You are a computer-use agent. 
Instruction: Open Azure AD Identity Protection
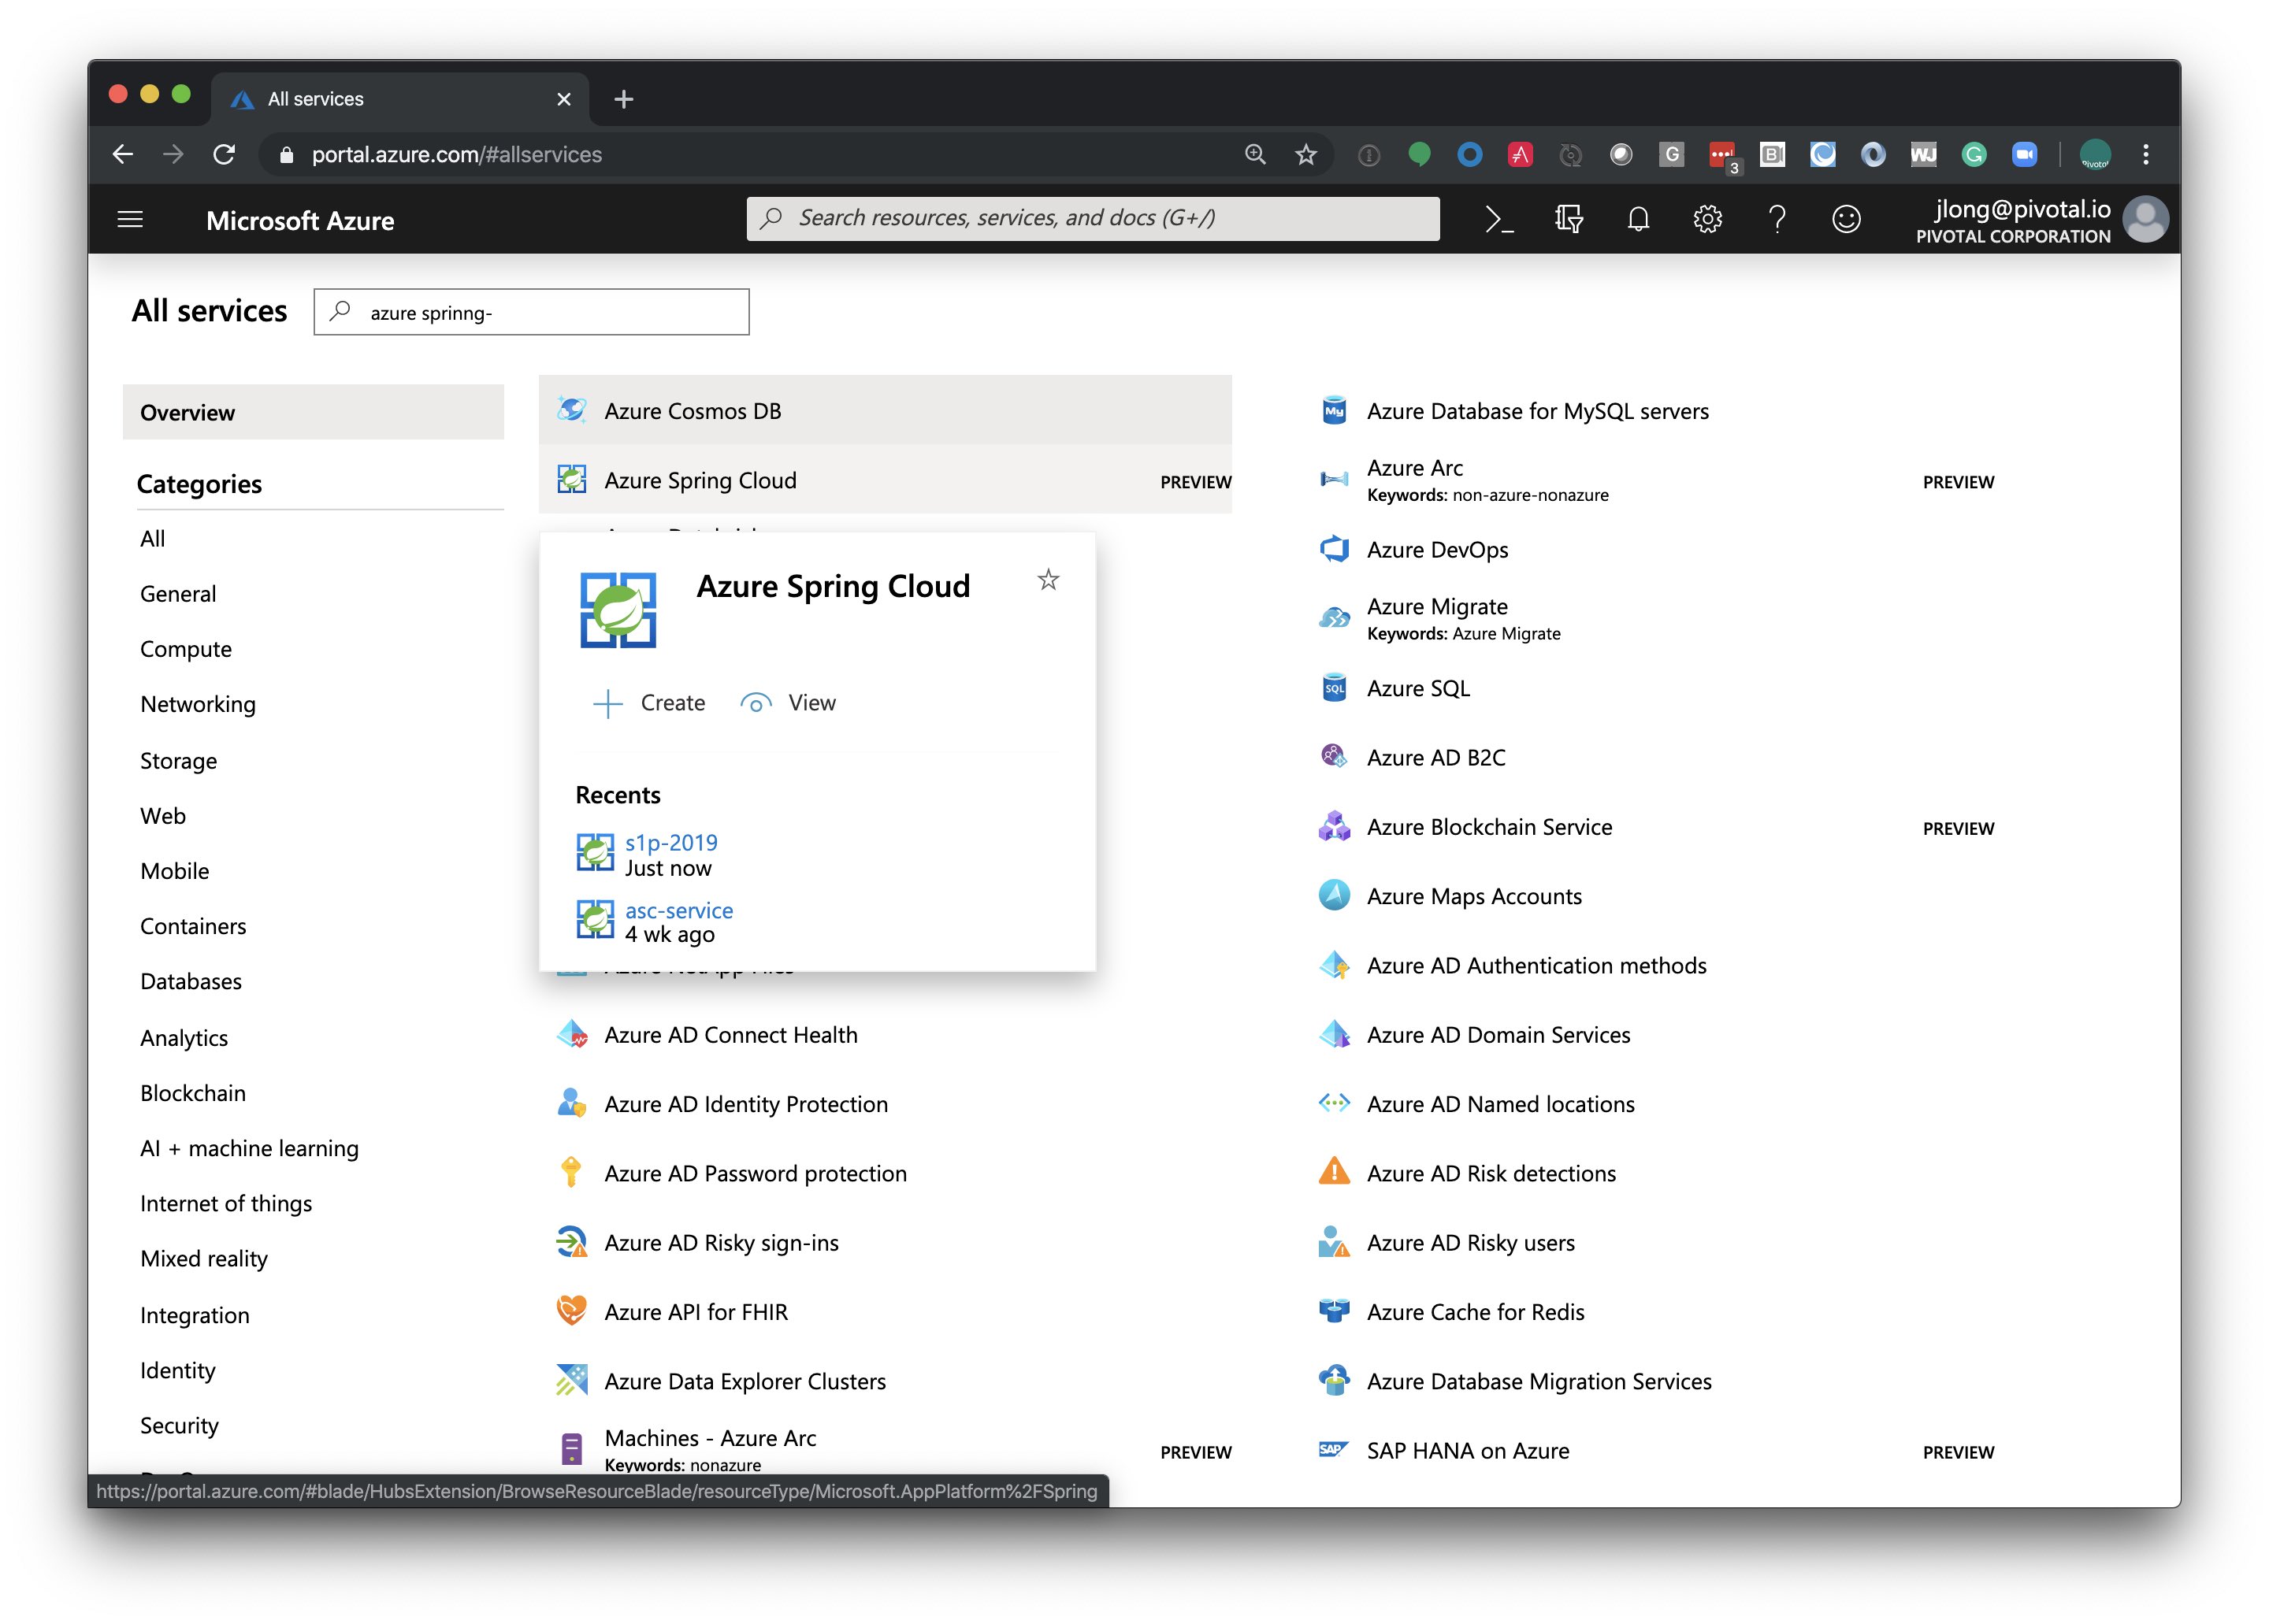click(745, 1104)
